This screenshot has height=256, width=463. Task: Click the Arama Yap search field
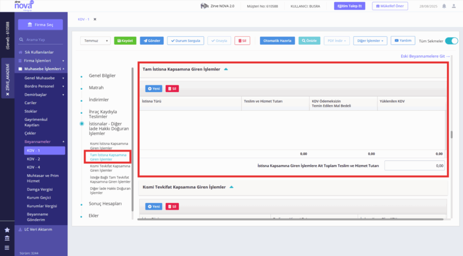[41, 40]
